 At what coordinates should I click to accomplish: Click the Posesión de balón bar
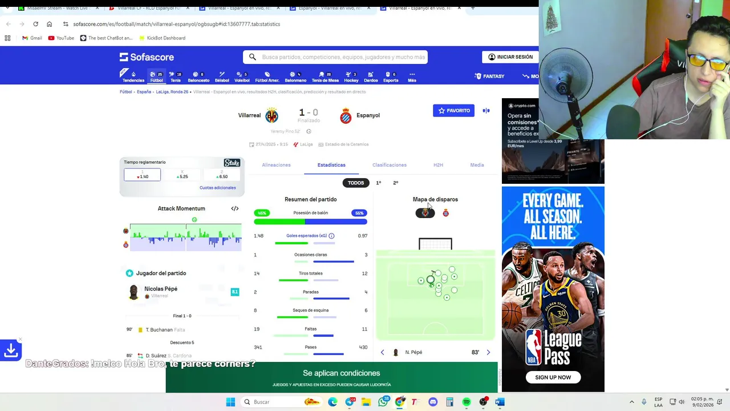tap(311, 221)
